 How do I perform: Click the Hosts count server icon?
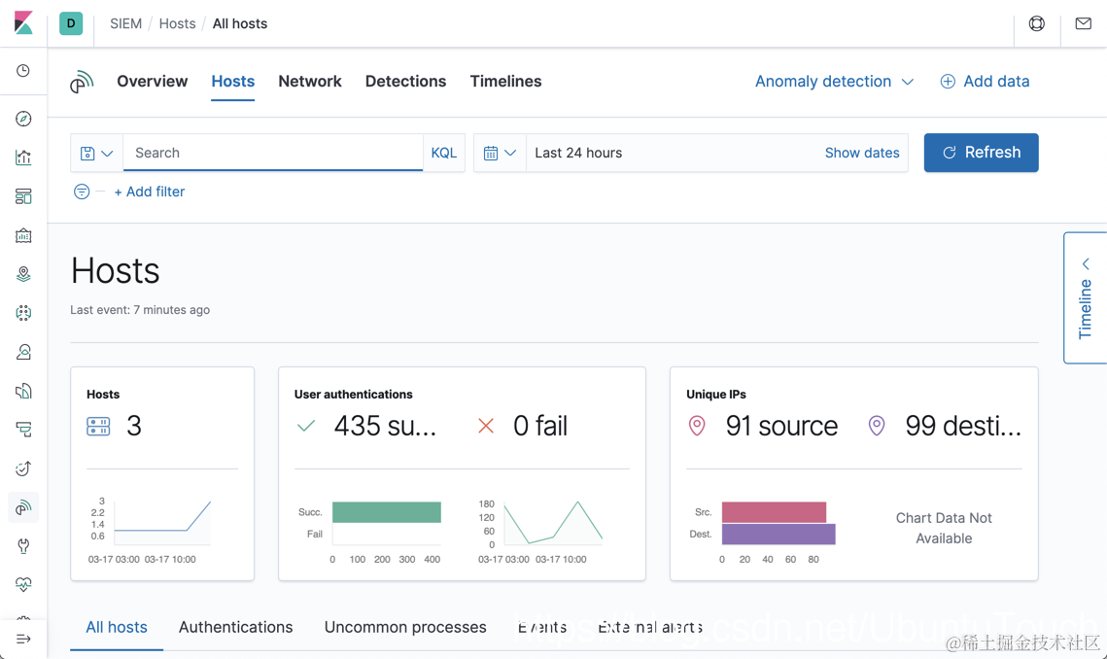[98, 426]
